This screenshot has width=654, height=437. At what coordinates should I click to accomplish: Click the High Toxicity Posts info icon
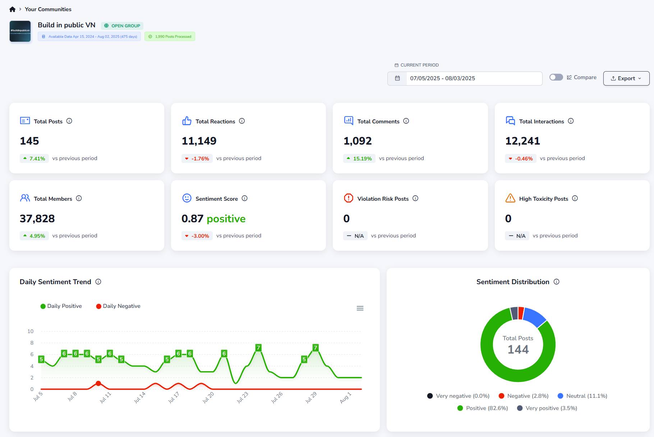tap(575, 199)
